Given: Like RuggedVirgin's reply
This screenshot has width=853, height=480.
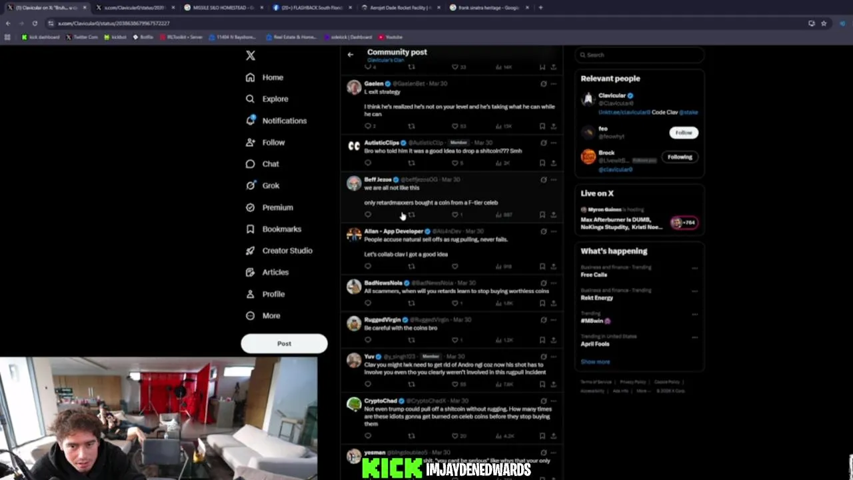Looking at the screenshot, I should [455, 340].
